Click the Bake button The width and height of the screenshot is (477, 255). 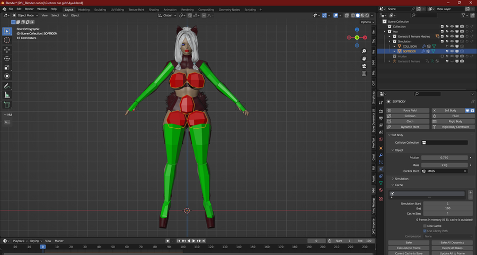[x=409, y=242]
